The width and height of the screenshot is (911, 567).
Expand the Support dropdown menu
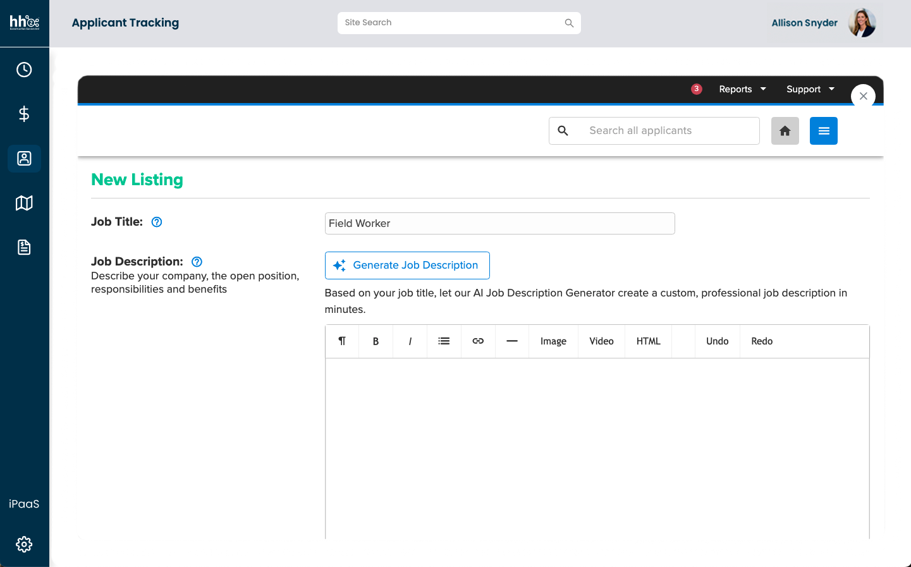tap(810, 89)
